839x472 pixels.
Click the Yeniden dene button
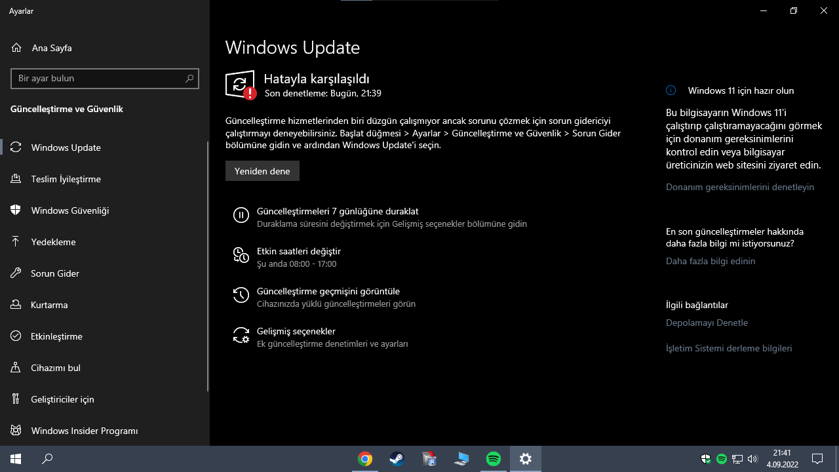262,171
